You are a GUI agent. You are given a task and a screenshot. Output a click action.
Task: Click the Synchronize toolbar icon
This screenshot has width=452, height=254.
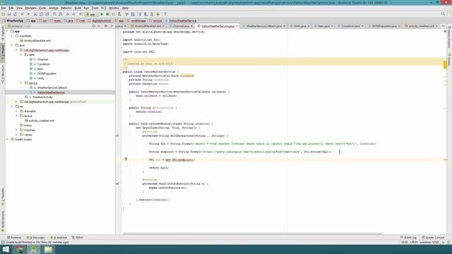click(x=15, y=14)
